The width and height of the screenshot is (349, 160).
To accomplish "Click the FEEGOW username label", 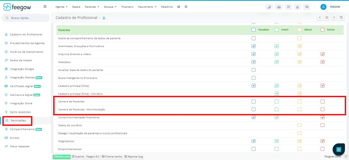I will pyautogui.click(x=335, y=7).
